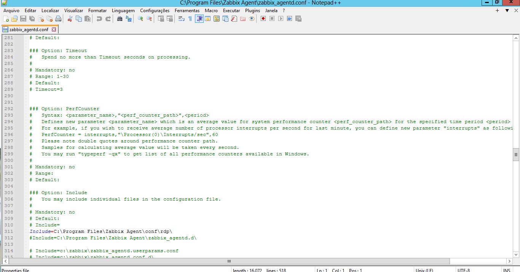Toggle show all characters pilcrow icon
Viewport: 520px width, 272px height.
point(190,19)
